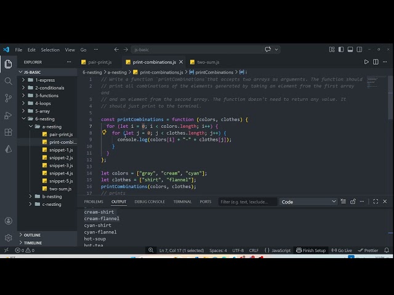Collapse the 6-nesting folder
This screenshot has height=295, width=394.
47,119
